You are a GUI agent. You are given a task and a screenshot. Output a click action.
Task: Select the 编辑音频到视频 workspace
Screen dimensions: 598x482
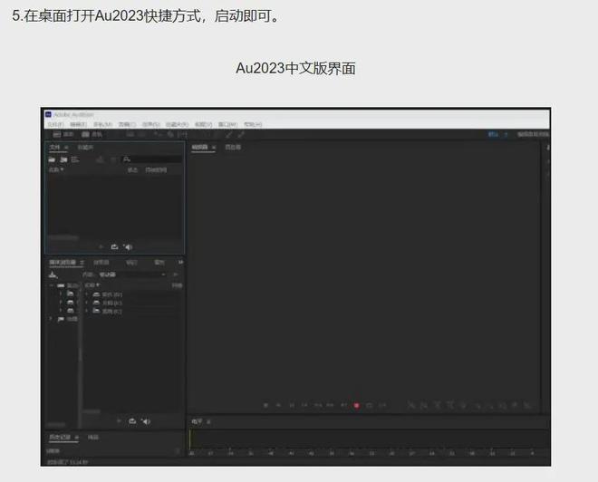tap(533, 134)
